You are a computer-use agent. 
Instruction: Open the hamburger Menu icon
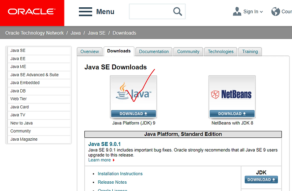coord(86,12)
